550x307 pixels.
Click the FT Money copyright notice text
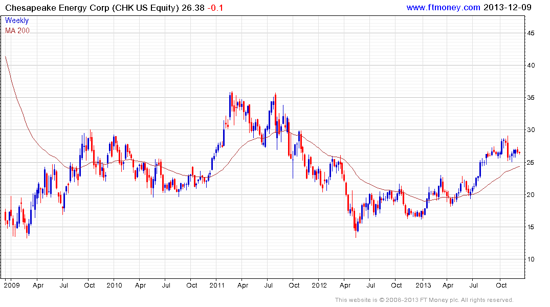[x=424, y=300]
